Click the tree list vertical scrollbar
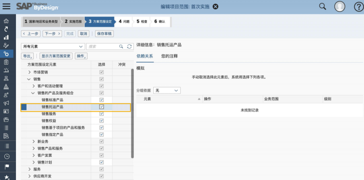This screenshot has height=180, width=364. click(x=132, y=113)
